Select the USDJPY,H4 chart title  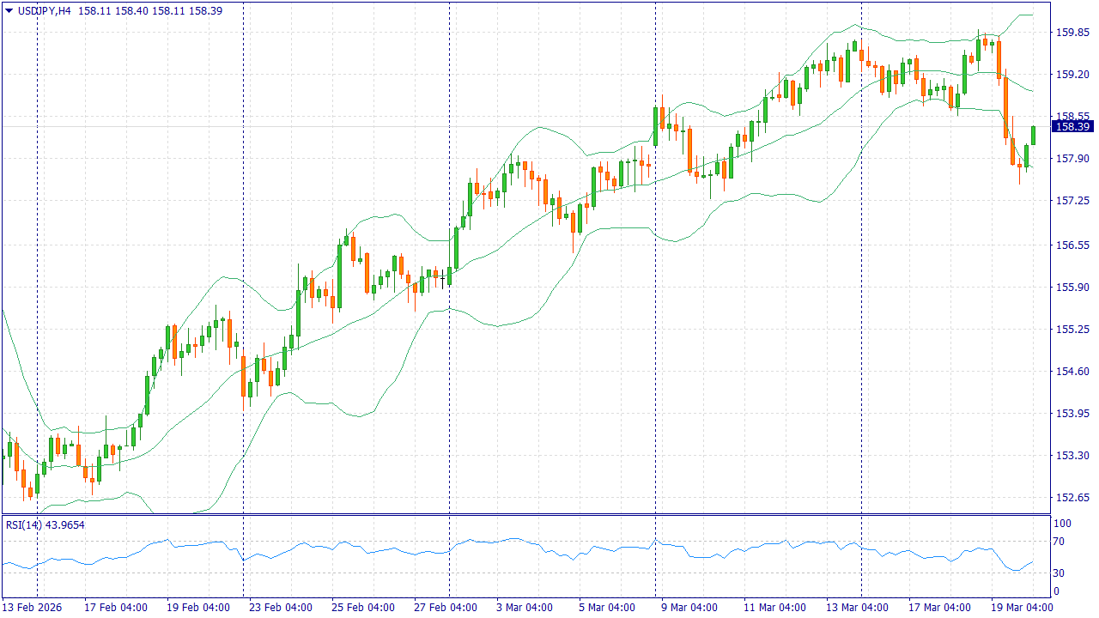[x=44, y=11]
